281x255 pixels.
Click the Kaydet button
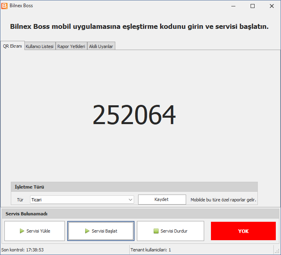pyautogui.click(x=162, y=199)
